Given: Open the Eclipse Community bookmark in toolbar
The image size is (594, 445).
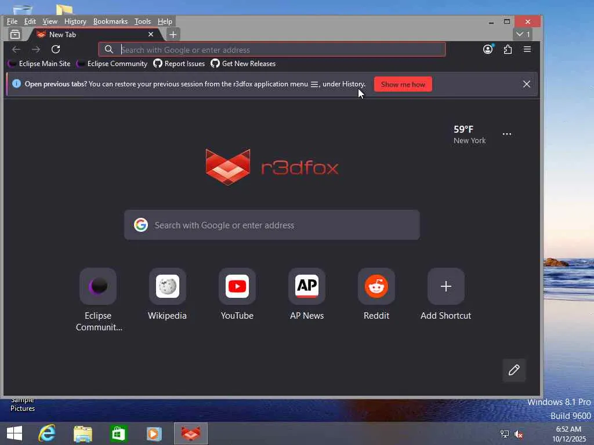Looking at the screenshot, I should [x=112, y=64].
